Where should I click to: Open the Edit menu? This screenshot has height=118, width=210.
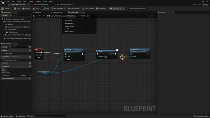13,1
